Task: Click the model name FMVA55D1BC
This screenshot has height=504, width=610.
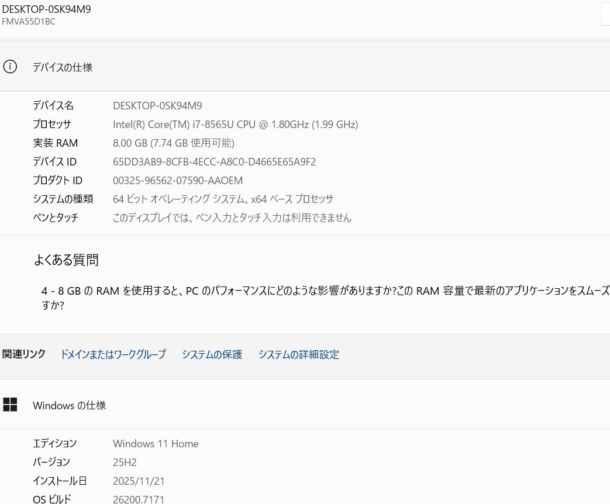Action: (29, 22)
